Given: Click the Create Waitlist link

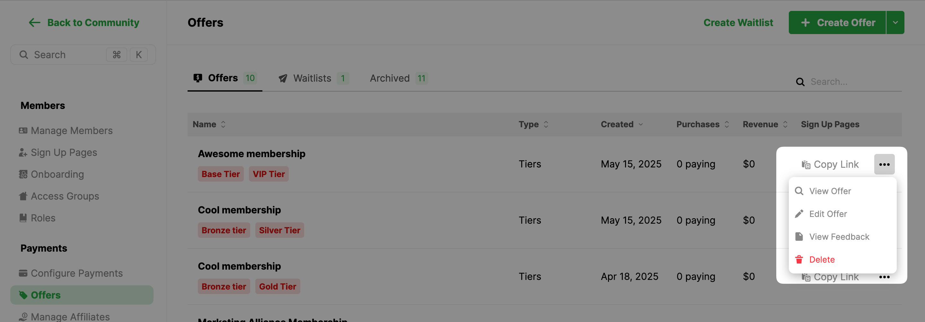Looking at the screenshot, I should pyautogui.click(x=738, y=22).
